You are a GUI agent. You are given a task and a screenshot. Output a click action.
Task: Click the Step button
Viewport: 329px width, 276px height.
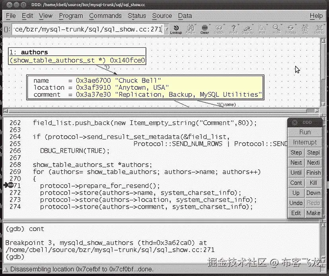click(x=296, y=153)
